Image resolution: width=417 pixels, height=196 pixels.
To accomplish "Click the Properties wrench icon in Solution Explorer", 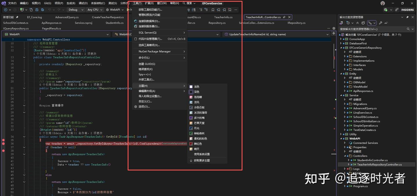I will tap(381, 23).
